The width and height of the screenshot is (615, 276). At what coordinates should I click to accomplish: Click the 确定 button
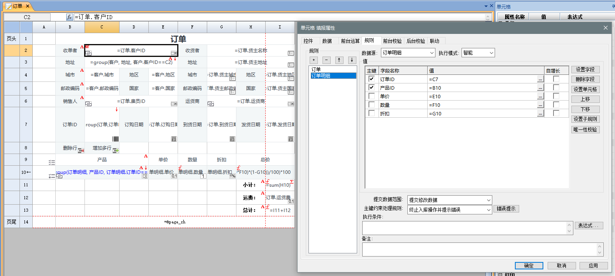pos(529,265)
